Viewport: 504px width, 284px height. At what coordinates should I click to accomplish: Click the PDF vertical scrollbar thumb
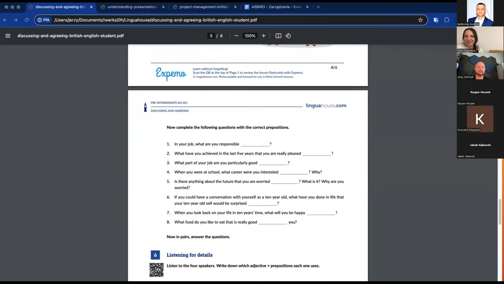[501, 213]
